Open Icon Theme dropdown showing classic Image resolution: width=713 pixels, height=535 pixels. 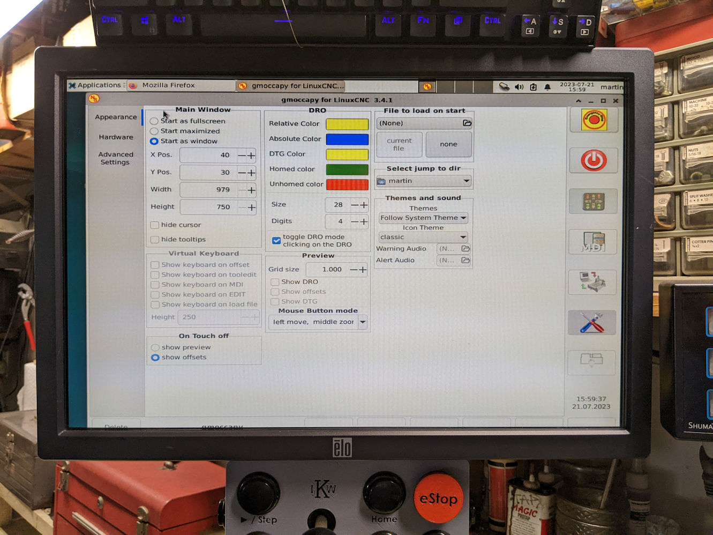pyautogui.click(x=423, y=237)
